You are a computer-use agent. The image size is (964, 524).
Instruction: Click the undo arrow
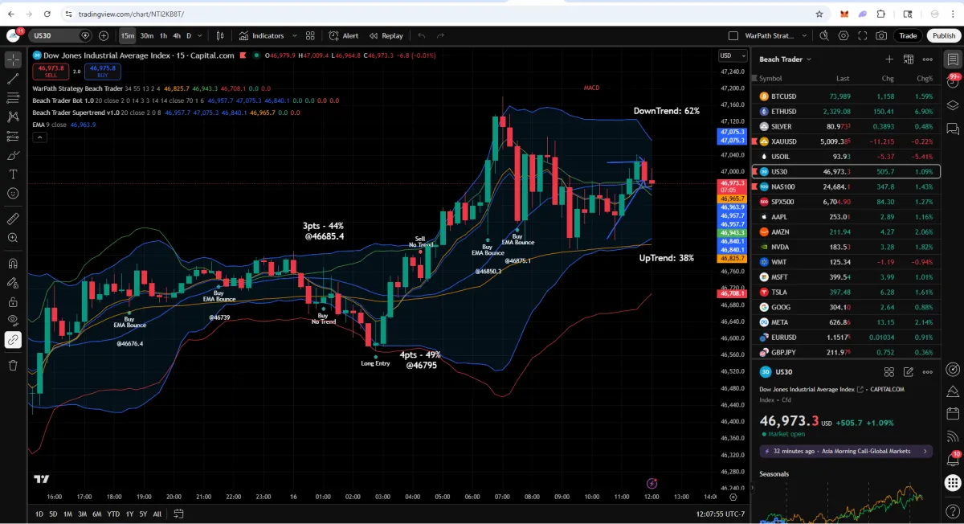click(x=422, y=35)
